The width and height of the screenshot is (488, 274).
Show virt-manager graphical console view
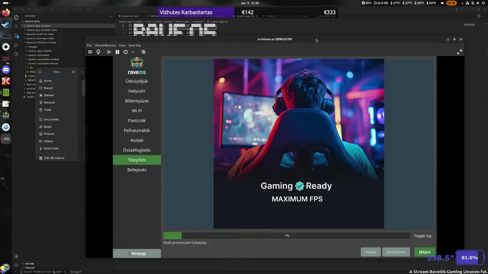point(90,52)
